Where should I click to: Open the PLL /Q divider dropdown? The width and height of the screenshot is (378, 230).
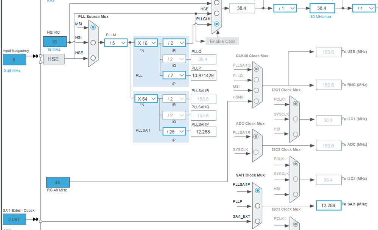pos(174,59)
